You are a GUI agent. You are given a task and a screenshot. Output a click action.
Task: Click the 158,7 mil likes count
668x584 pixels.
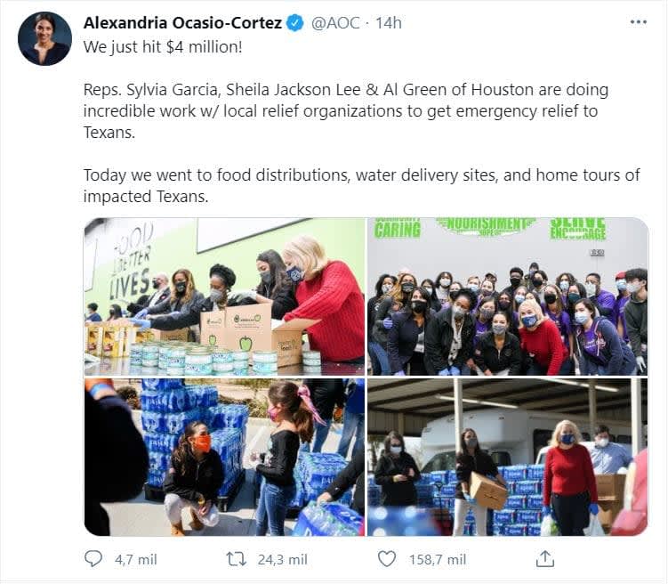438,559
